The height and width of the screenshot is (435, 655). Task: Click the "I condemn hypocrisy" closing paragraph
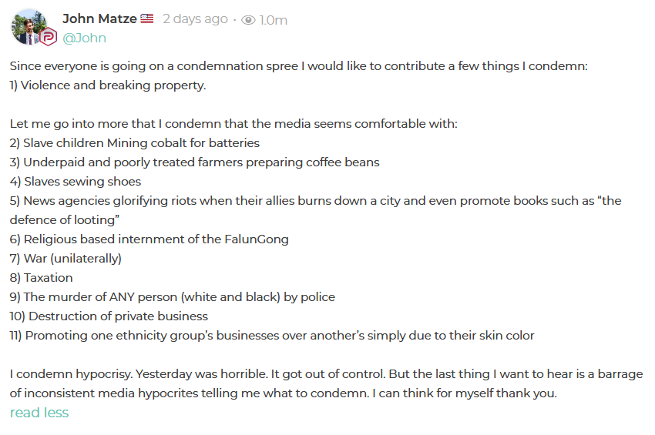(x=326, y=383)
